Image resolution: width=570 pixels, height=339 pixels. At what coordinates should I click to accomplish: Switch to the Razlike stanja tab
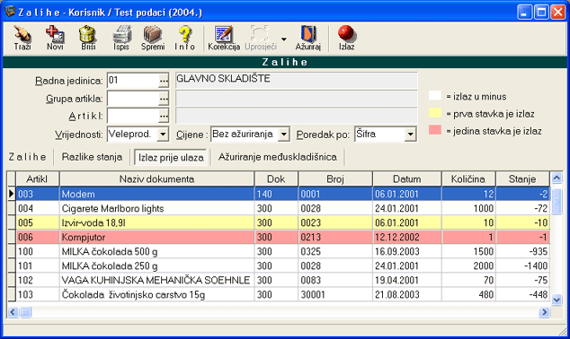(92, 157)
